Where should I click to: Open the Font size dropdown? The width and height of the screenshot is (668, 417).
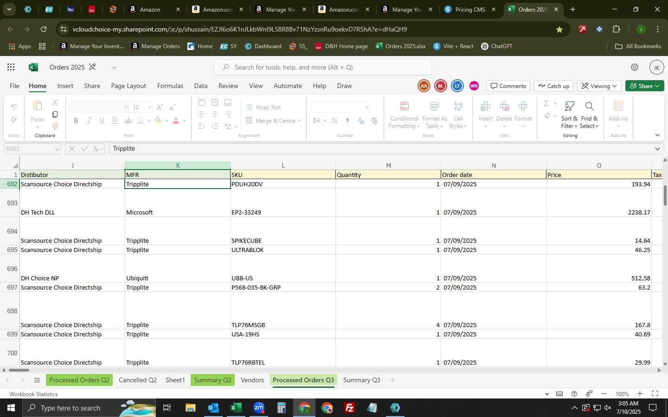point(149,107)
